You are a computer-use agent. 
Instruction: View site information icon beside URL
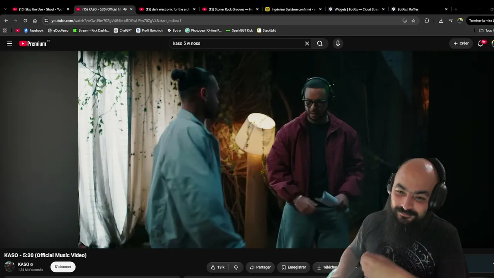pos(46,21)
